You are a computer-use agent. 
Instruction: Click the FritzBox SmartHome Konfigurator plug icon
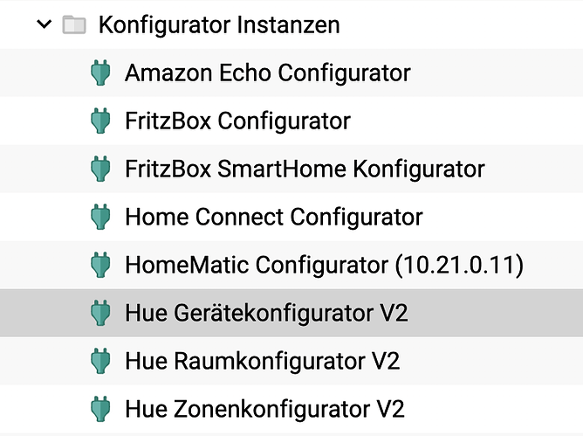tap(100, 169)
